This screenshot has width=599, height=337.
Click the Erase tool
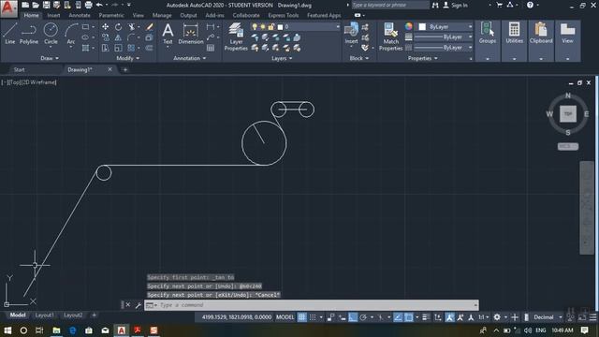[x=150, y=27]
